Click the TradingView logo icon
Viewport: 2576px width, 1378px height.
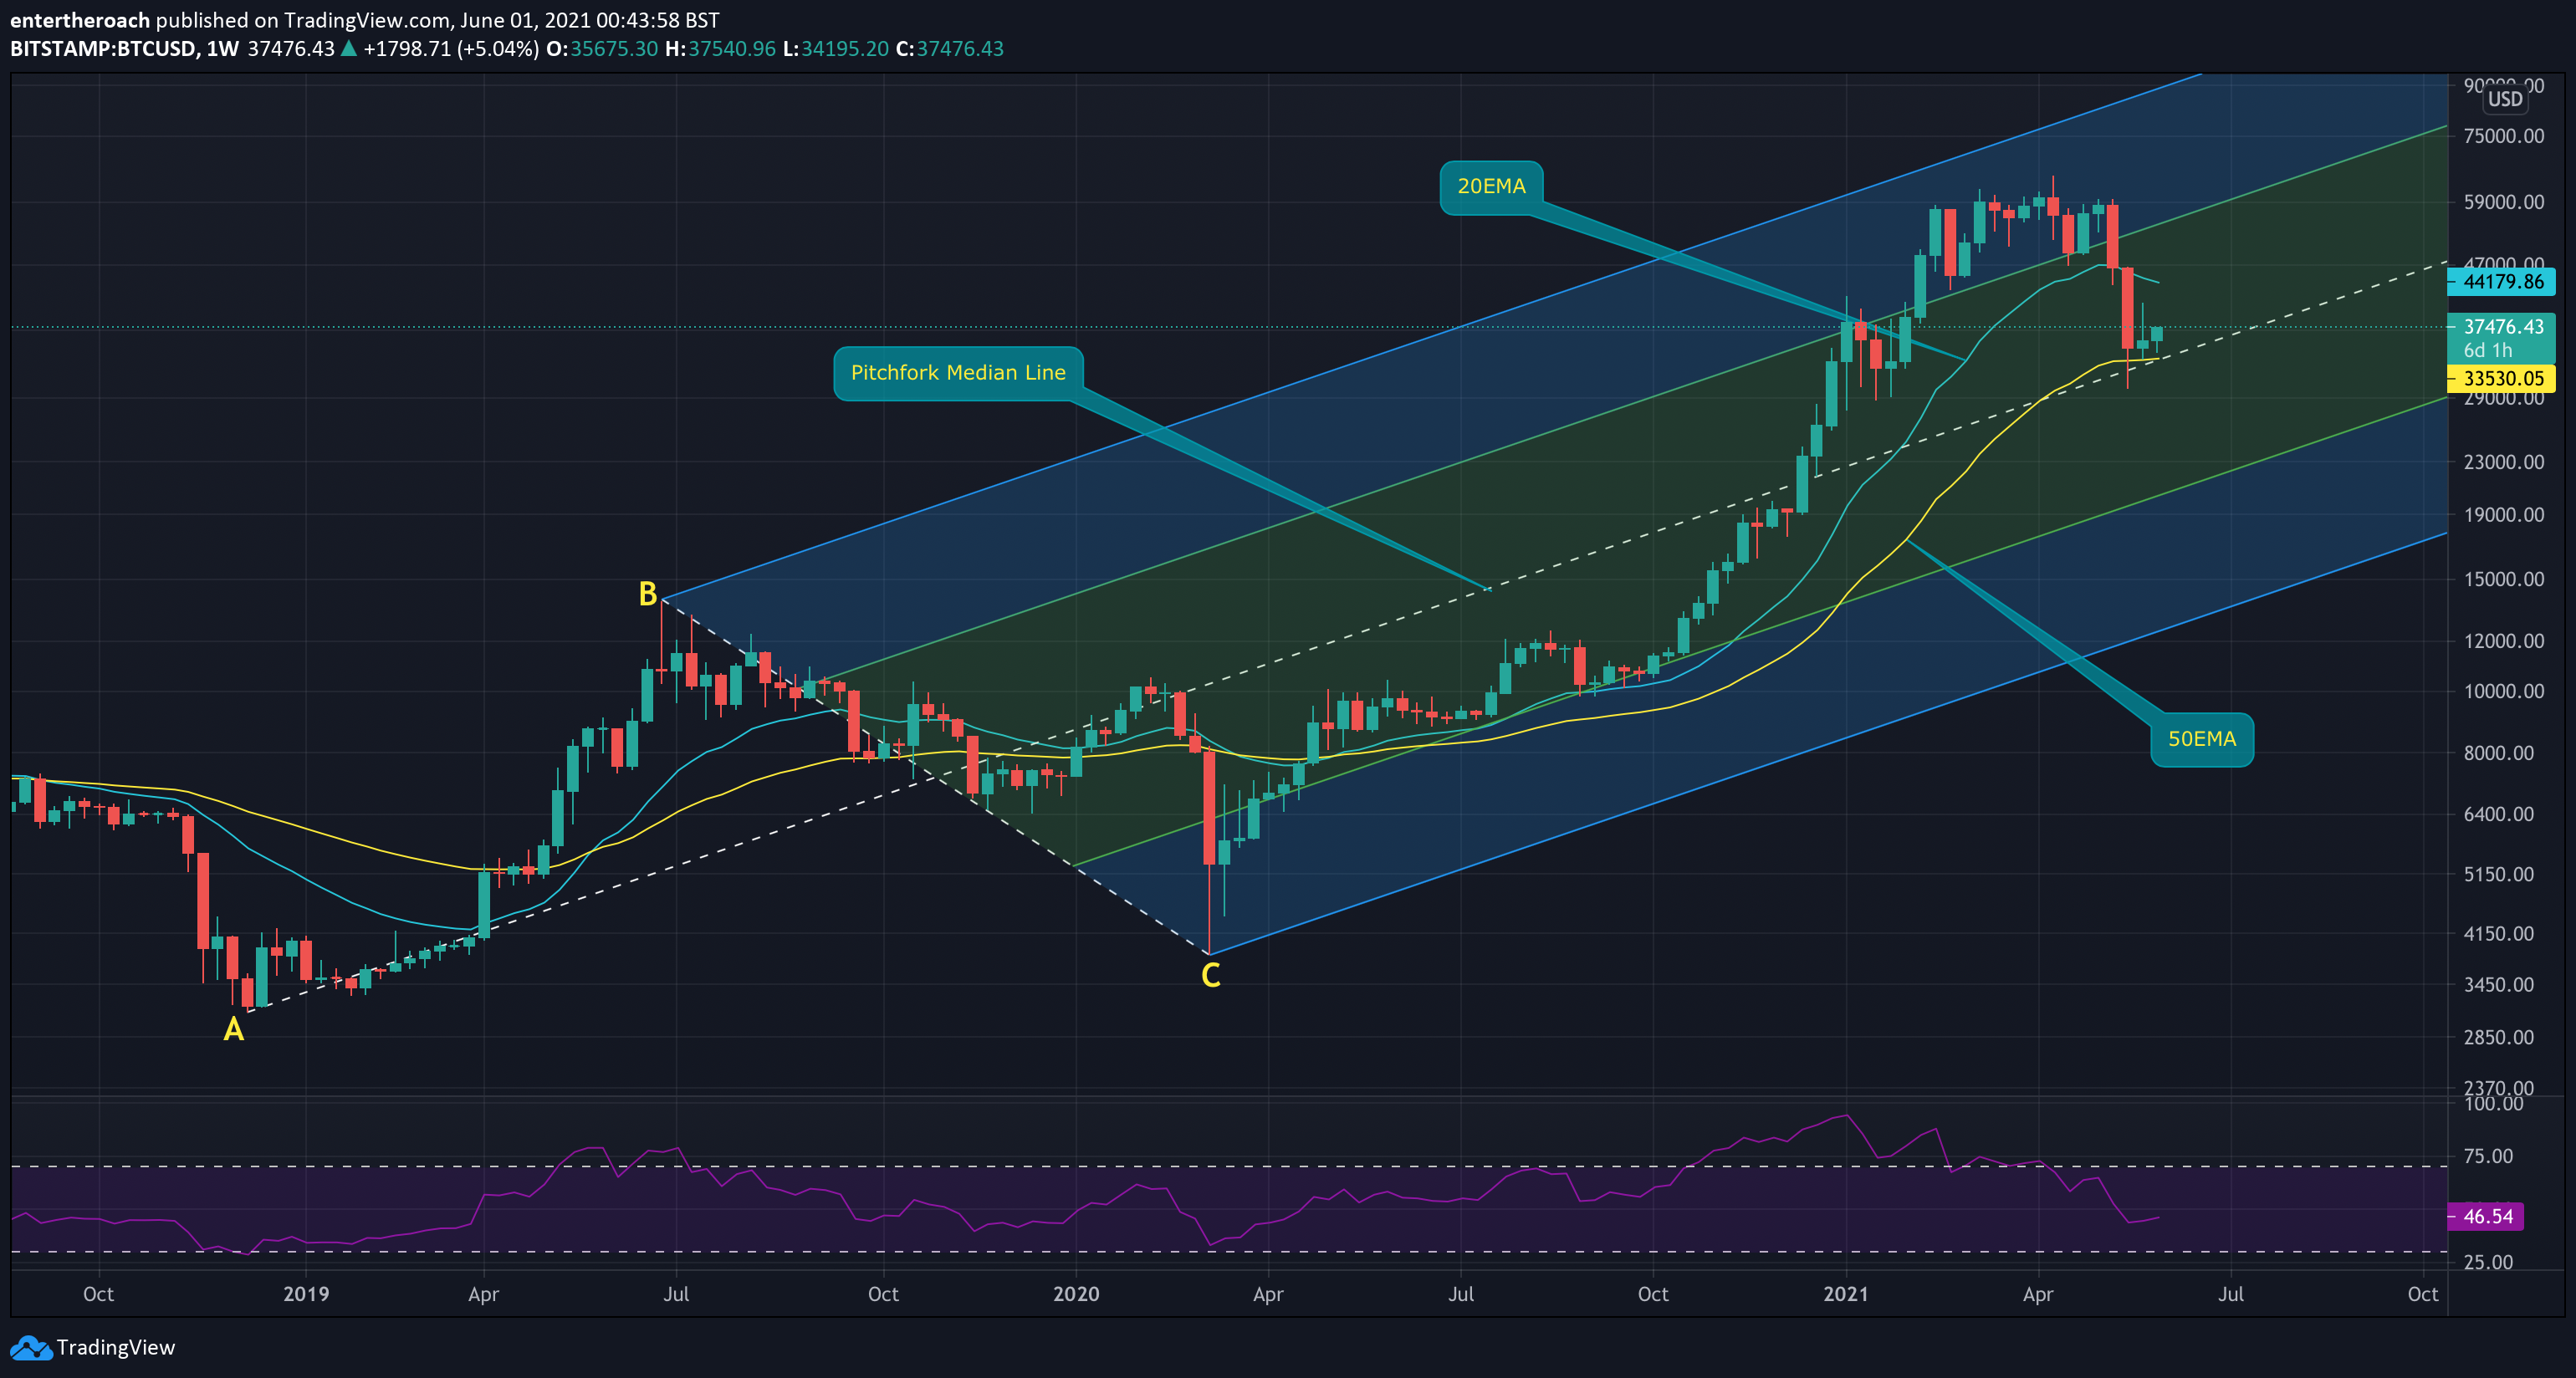click(31, 1347)
